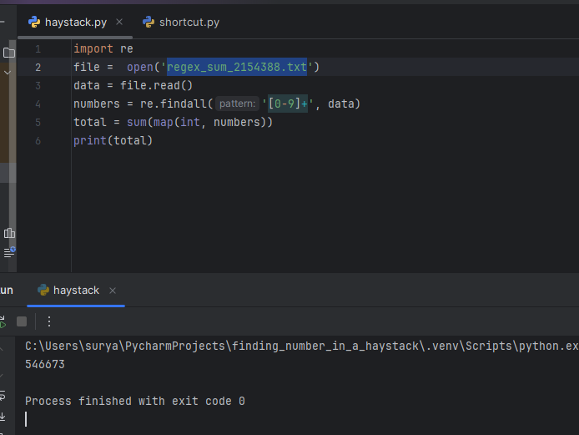Click the 'data = file.read()' line
This screenshot has width=579, height=435.
tap(133, 85)
